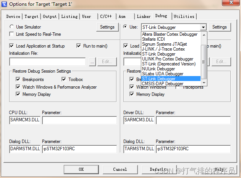This screenshot has width=241, height=178.
Task: Select ULINK Pro Cortex Debugger
Action: coord(171,59)
